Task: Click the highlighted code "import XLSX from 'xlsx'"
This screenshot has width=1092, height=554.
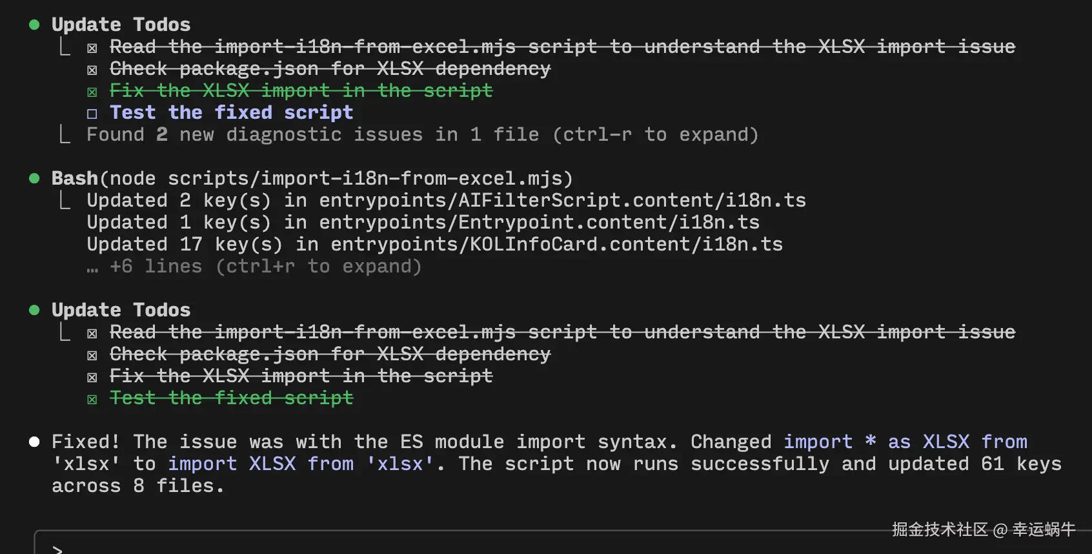Action: (301, 464)
